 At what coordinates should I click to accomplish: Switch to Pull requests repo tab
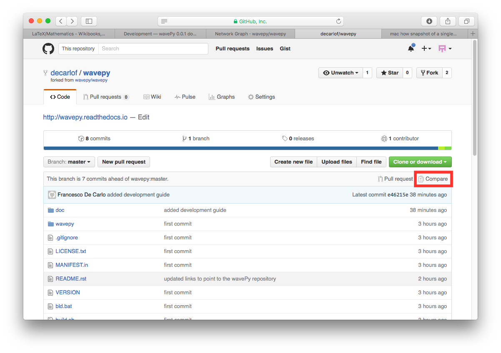click(106, 97)
